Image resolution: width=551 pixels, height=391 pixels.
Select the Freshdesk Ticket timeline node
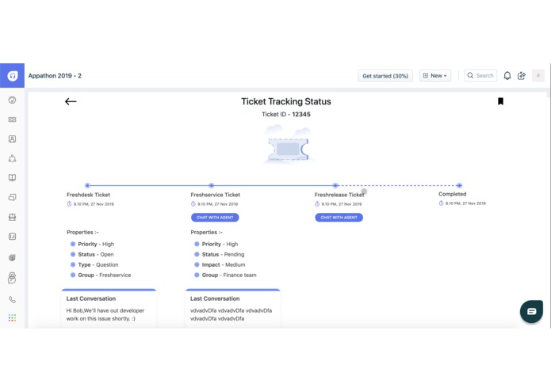coord(87,185)
